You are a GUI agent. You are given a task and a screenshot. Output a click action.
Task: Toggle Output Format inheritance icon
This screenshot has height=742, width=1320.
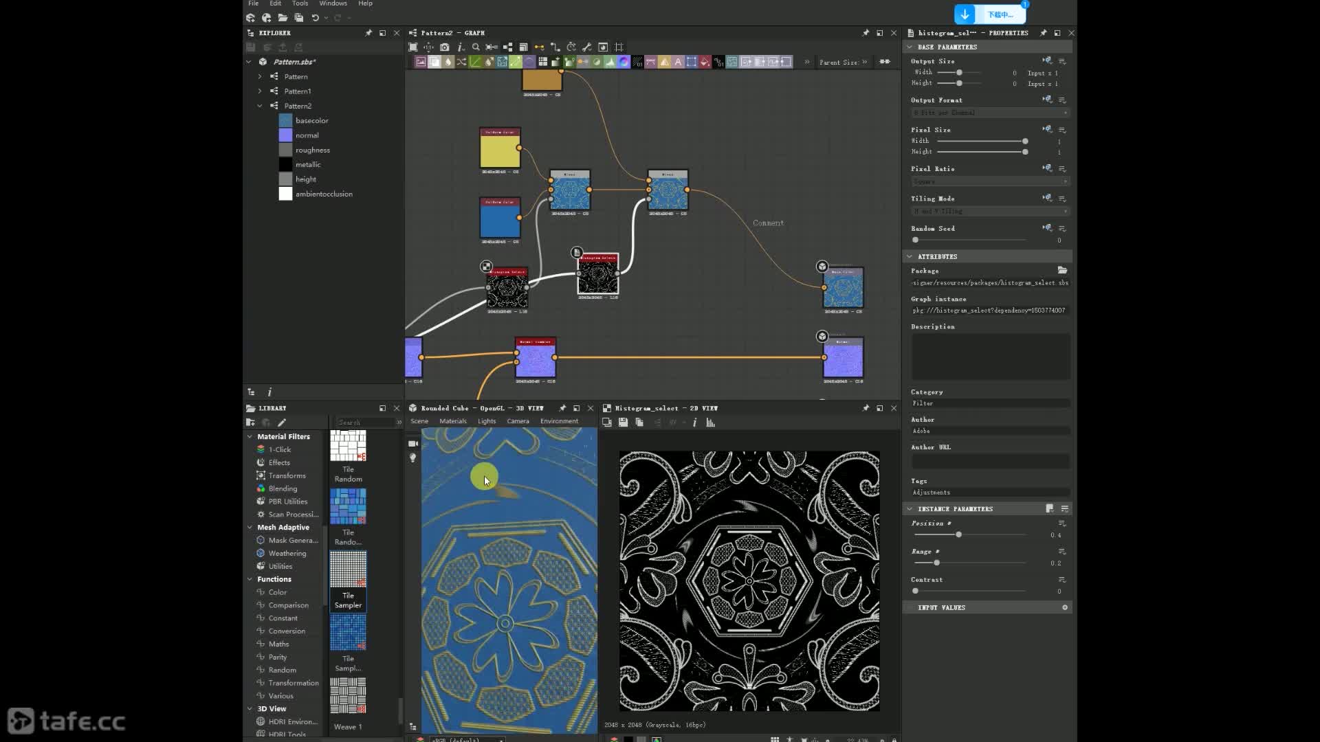pyautogui.click(x=1047, y=100)
